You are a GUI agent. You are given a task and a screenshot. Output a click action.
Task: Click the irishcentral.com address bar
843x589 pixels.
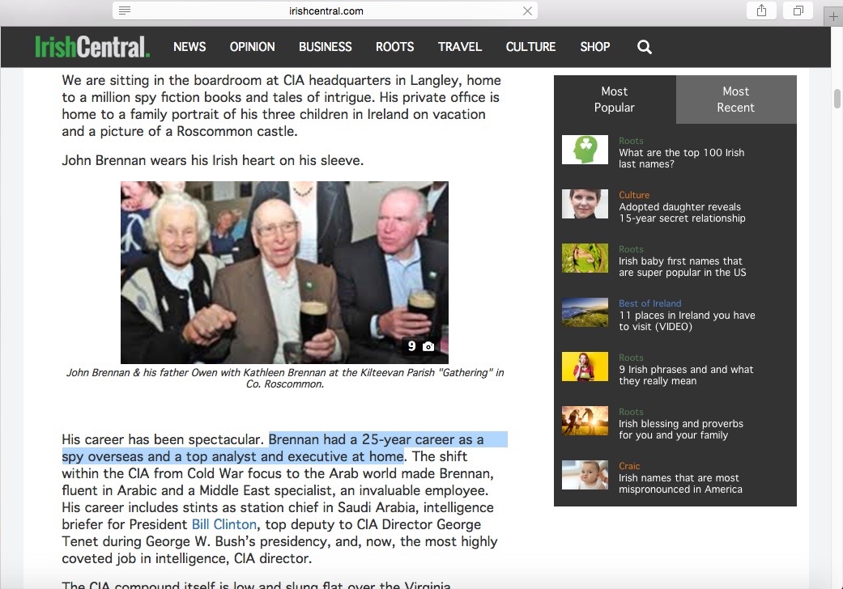coord(326,11)
